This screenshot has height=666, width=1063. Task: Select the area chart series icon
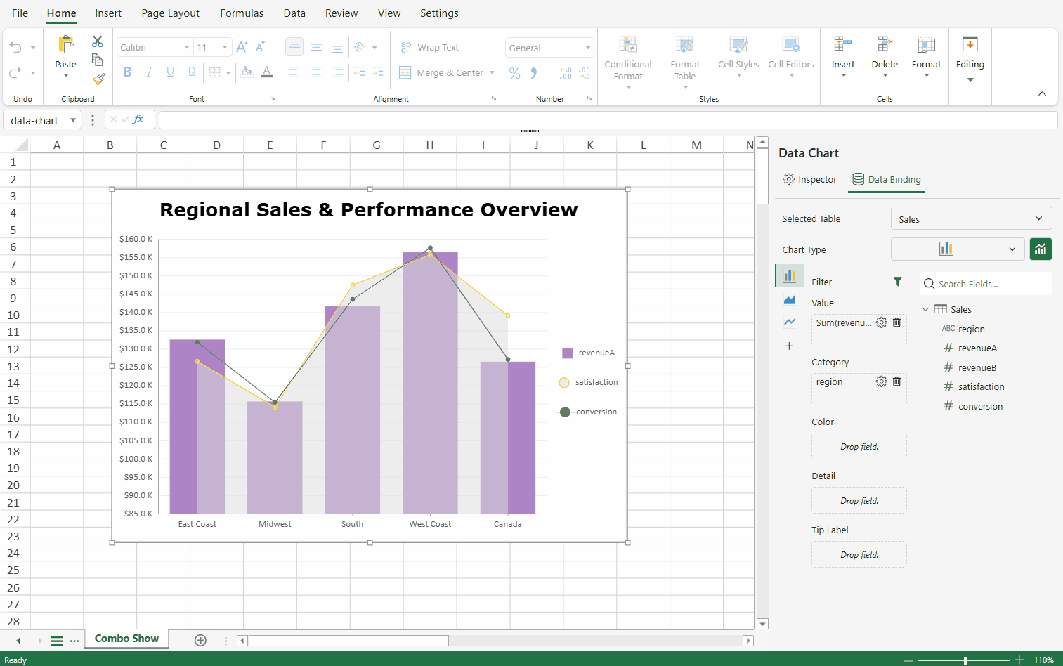(x=790, y=300)
